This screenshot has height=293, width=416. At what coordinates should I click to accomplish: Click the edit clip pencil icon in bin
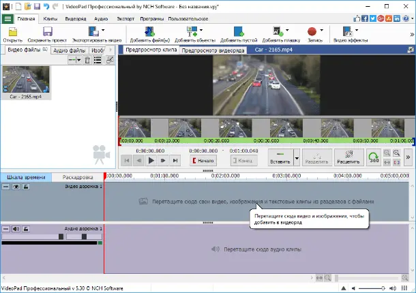(110, 60)
